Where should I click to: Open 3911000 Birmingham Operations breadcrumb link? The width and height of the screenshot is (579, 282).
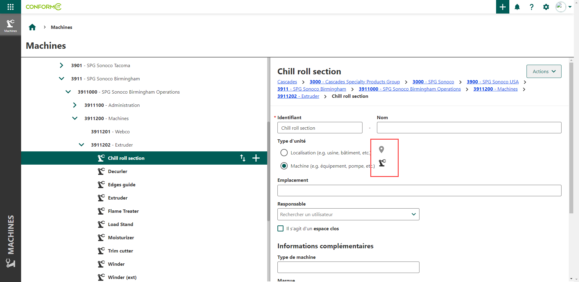tap(410, 89)
